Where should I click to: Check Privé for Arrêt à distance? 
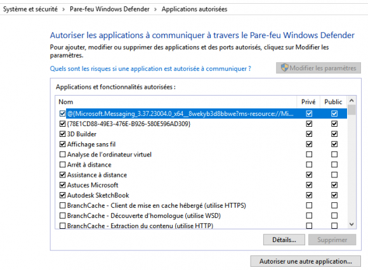(309, 165)
